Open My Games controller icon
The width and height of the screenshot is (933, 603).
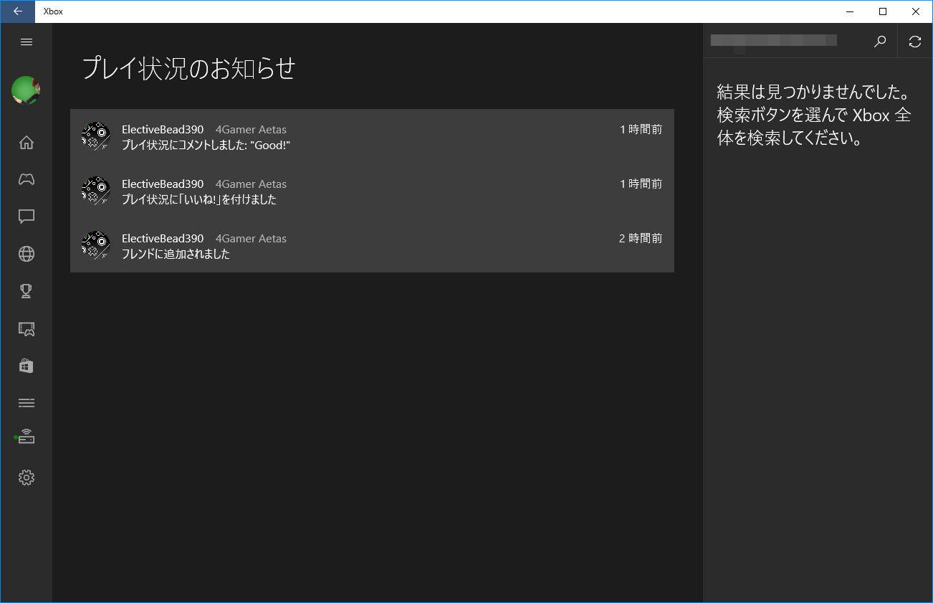click(27, 179)
